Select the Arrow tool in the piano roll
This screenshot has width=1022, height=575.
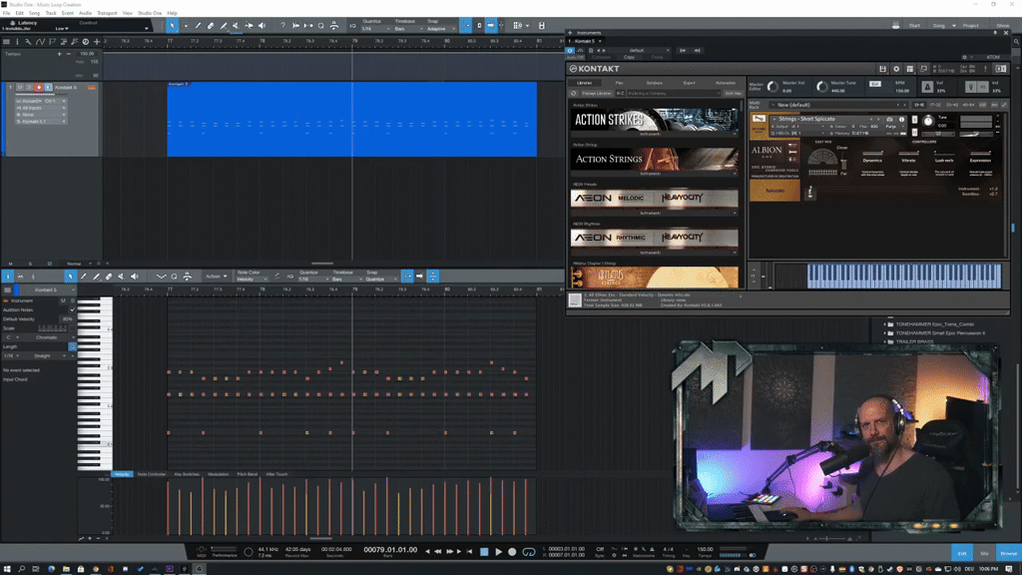pos(71,277)
